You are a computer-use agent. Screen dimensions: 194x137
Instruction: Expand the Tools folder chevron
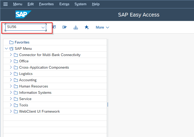(x=11, y=105)
